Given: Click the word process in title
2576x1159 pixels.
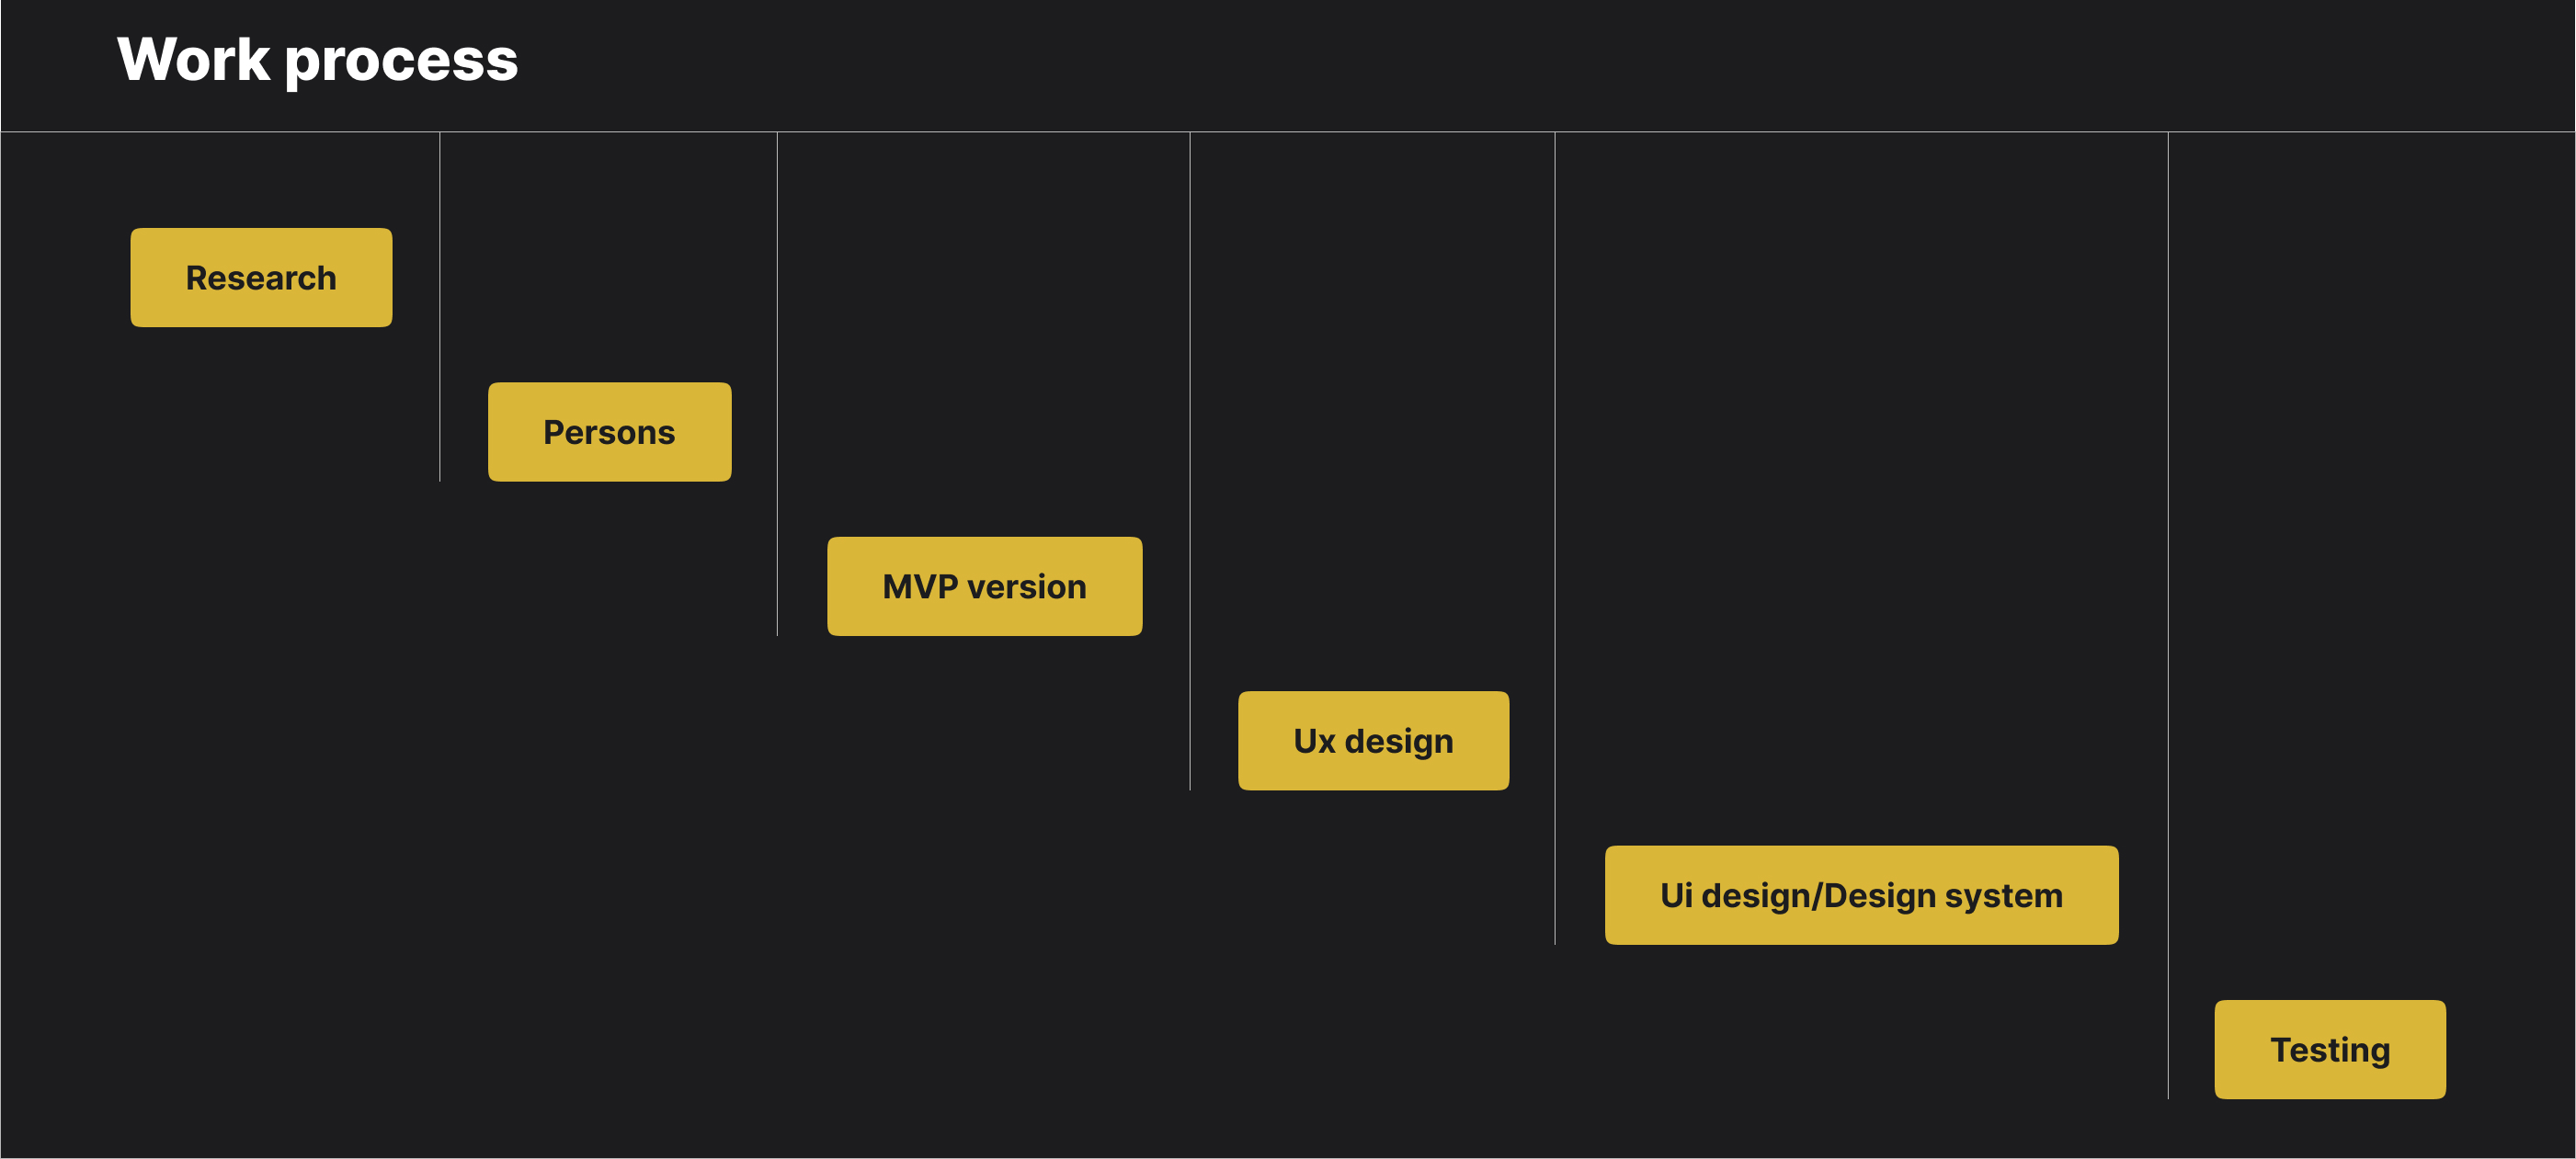Looking at the screenshot, I should tap(402, 63).
